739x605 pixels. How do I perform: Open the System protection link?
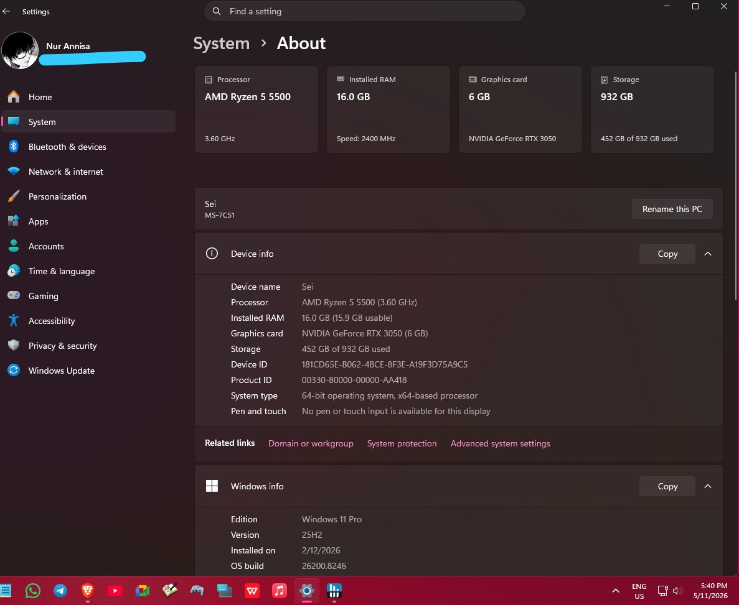point(402,443)
